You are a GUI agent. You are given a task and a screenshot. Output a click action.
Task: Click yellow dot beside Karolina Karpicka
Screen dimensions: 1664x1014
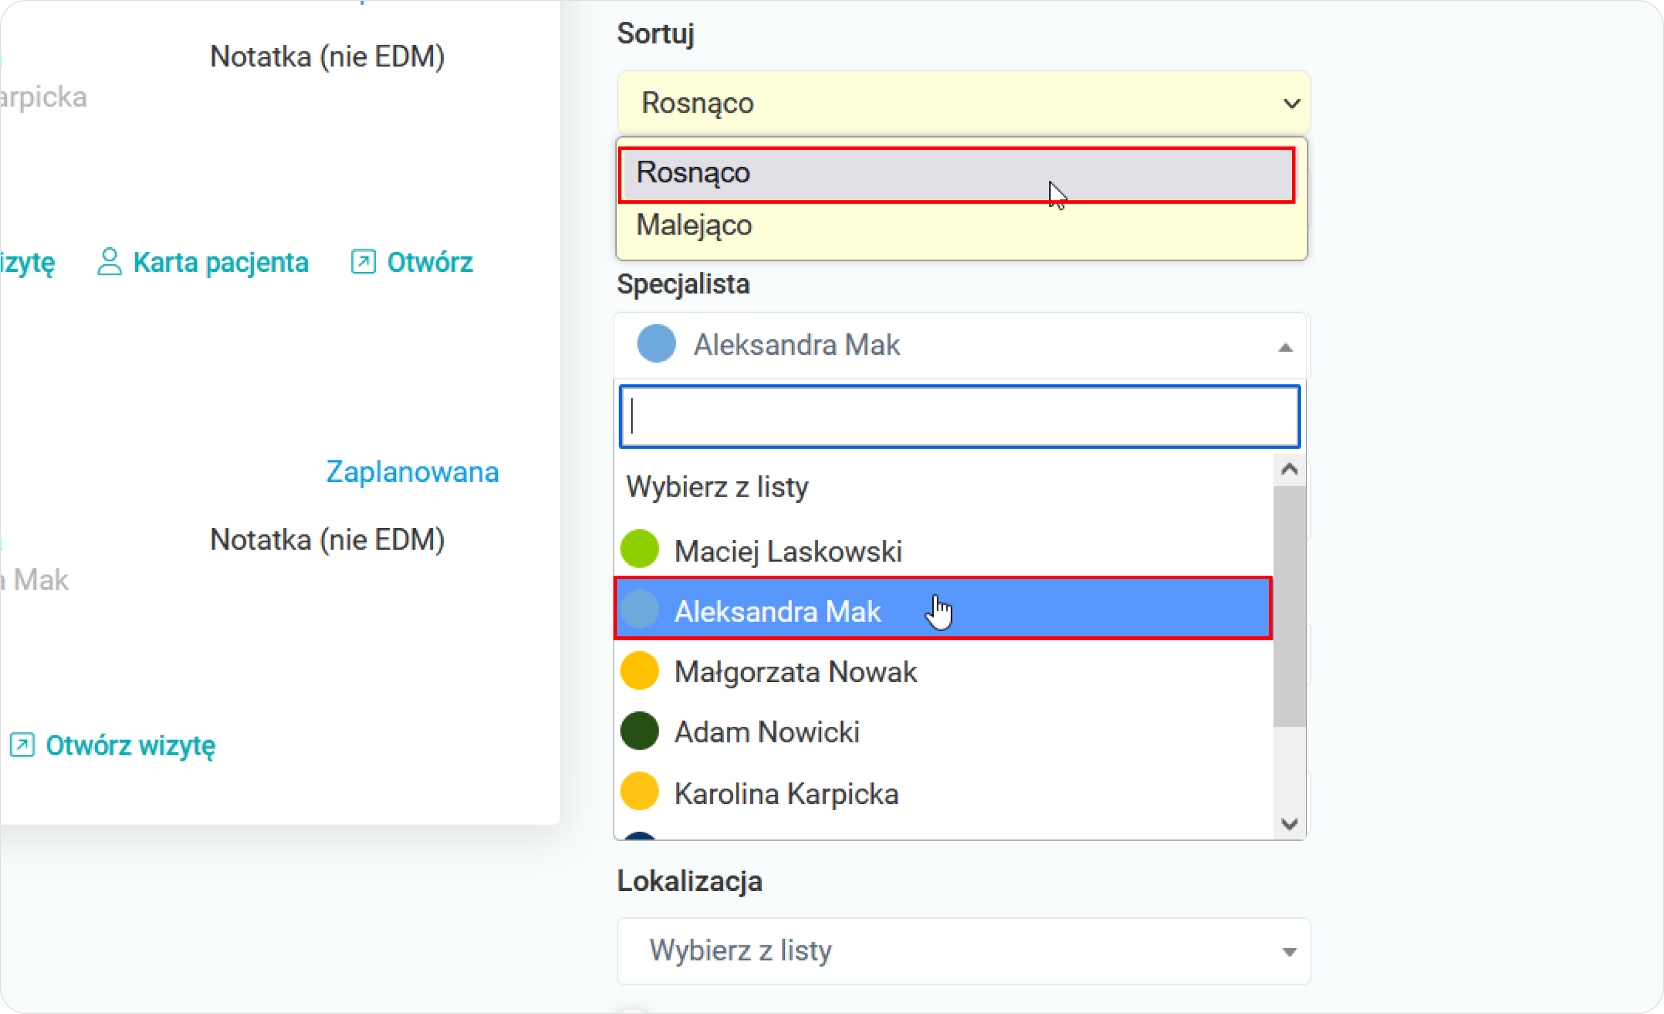(x=639, y=791)
